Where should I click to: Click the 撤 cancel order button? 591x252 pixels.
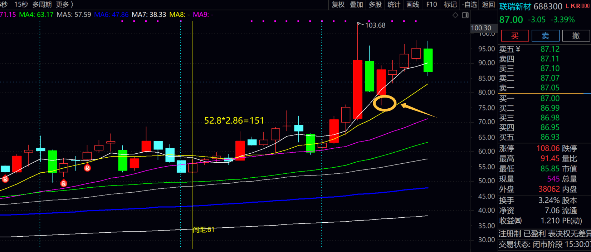click(x=576, y=36)
